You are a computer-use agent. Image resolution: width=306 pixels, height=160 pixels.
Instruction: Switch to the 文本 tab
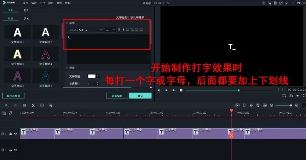(x=10, y=10)
